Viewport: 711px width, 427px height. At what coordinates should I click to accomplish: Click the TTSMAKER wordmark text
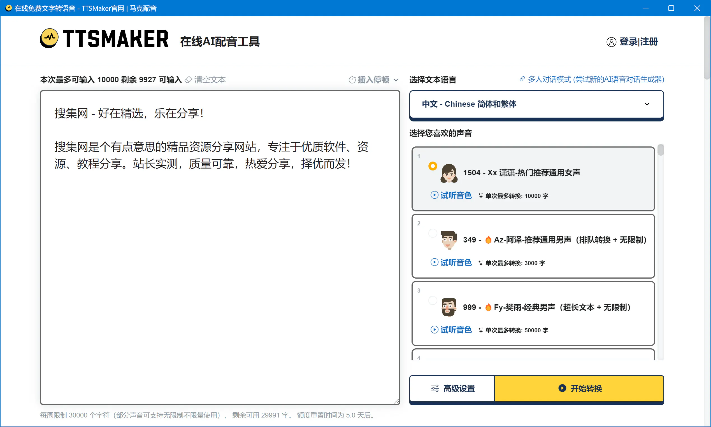click(115, 39)
